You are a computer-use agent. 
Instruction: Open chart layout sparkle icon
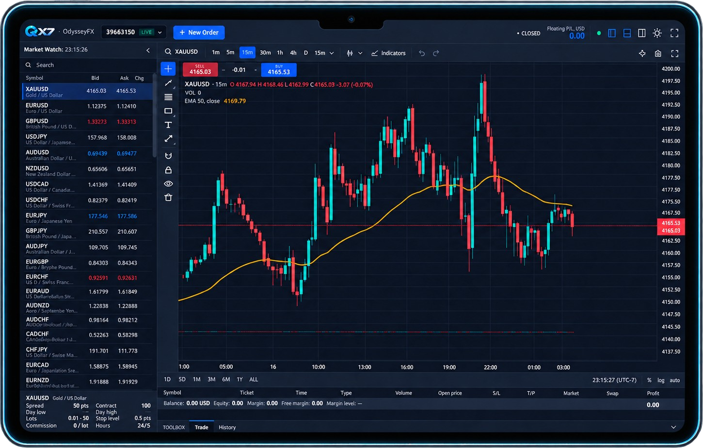(x=642, y=53)
